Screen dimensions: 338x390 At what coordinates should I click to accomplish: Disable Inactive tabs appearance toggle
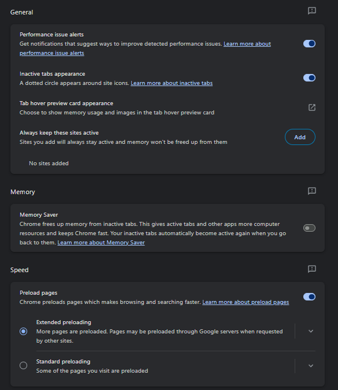coord(309,78)
